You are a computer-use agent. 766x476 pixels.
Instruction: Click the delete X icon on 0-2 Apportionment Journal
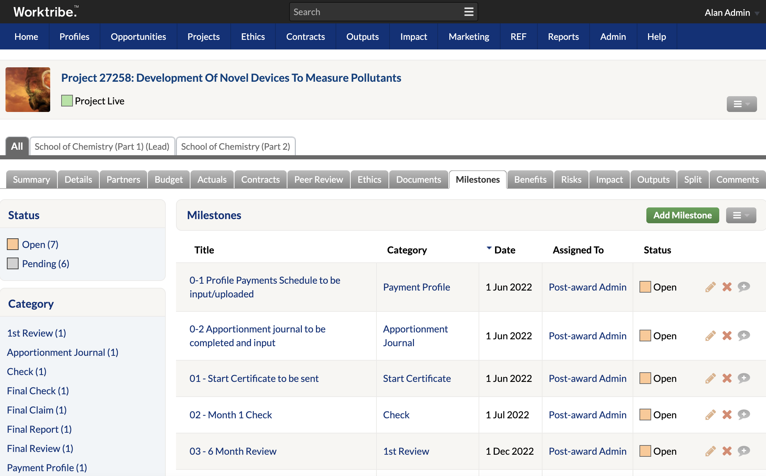pos(727,335)
